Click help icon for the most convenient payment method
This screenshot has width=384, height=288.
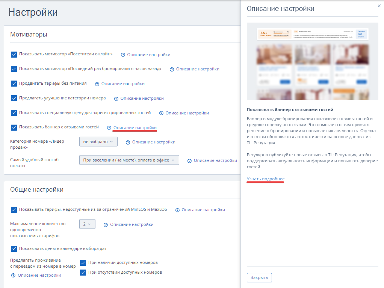tap(189, 161)
